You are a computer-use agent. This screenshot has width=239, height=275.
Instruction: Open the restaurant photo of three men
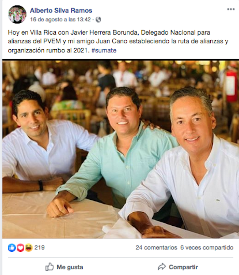click(121, 149)
